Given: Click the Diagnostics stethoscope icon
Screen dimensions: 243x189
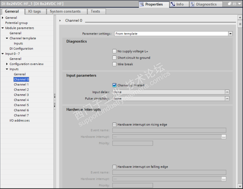Looking at the screenshot, I should (192, 4).
